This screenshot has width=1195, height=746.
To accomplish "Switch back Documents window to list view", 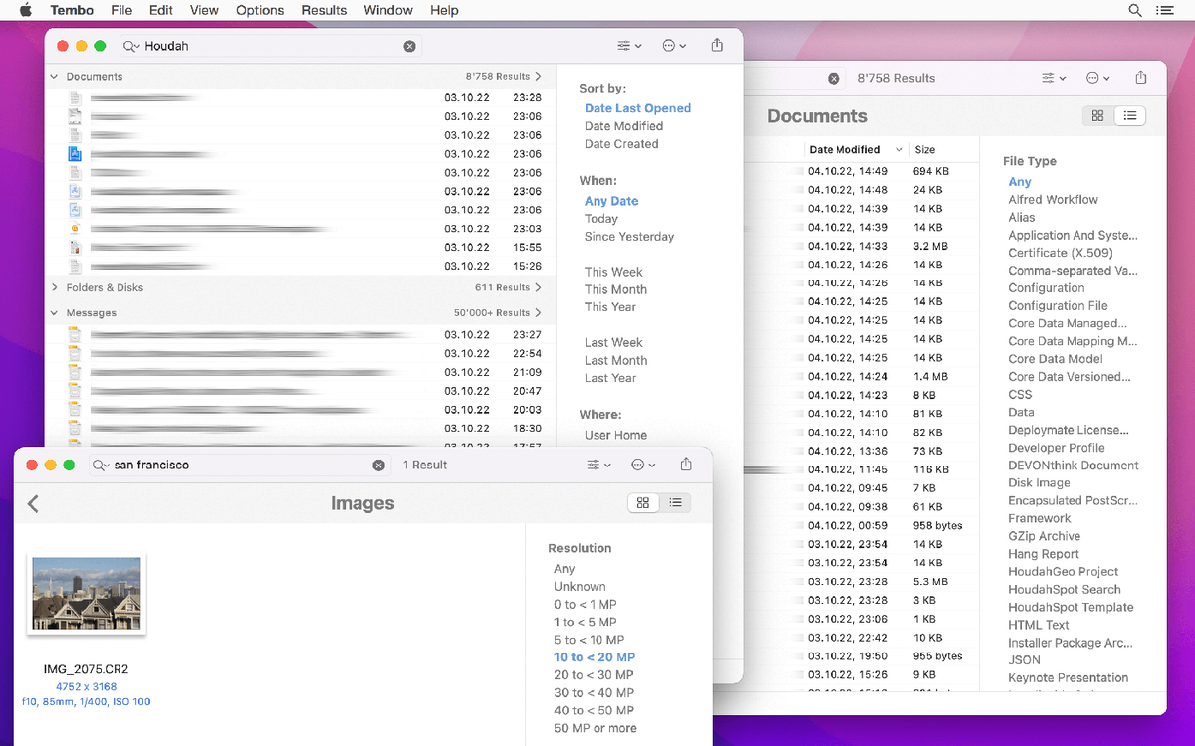I will click(1130, 116).
